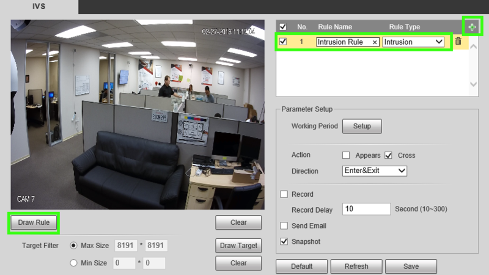Clear the Rule Name text with x
489x275 pixels.
(375, 42)
